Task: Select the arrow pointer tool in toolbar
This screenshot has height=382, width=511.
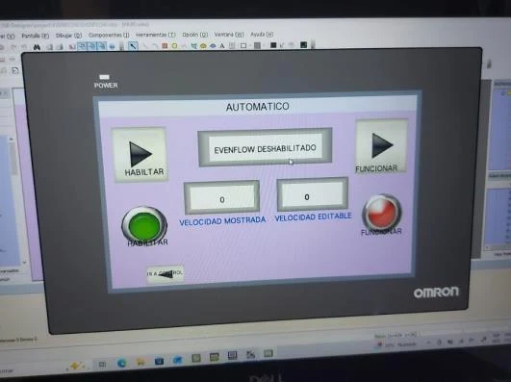Action: click(x=133, y=46)
